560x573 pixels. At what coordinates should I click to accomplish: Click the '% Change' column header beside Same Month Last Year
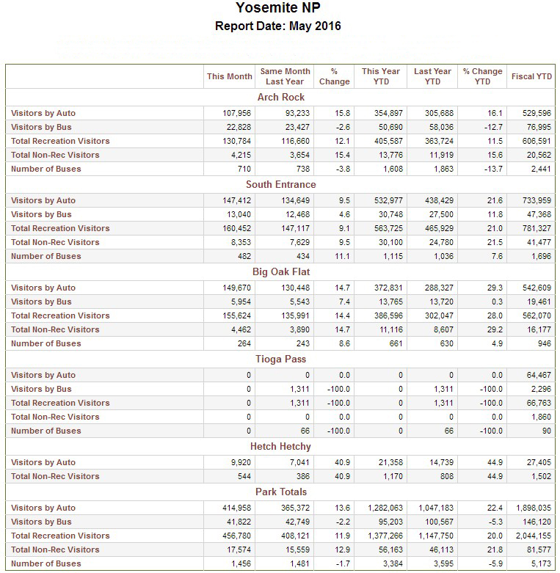tap(334, 76)
